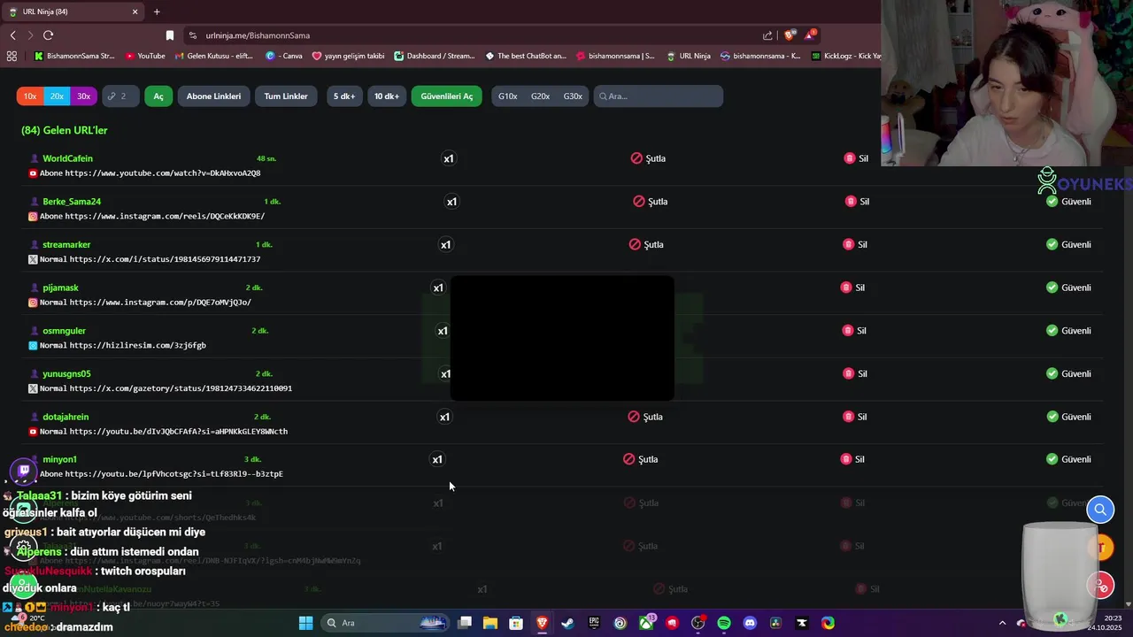
Task: Open Epic Games Launcher from the taskbar
Action: (594, 623)
